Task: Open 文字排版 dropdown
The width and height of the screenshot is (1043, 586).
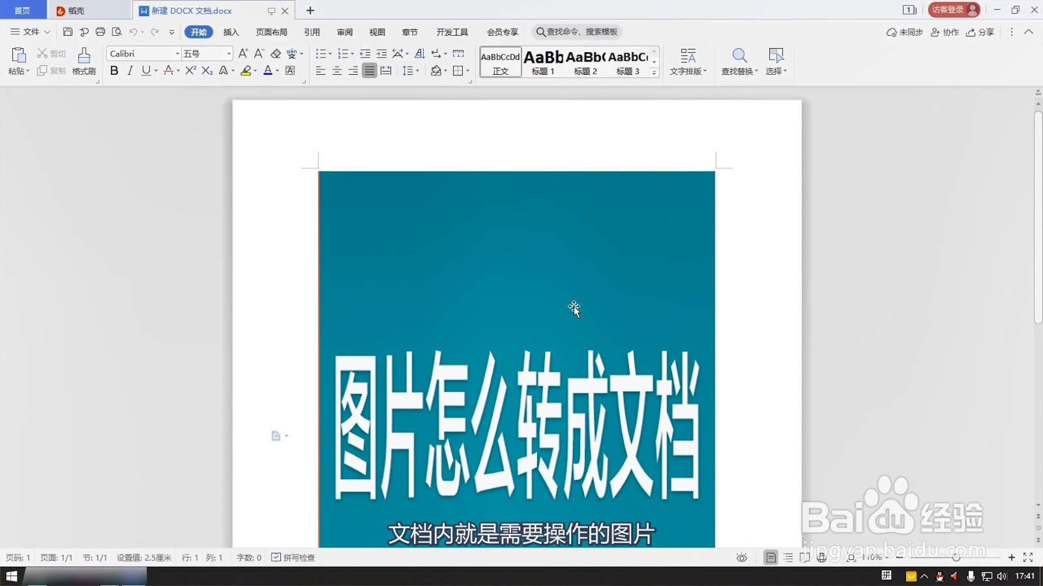Action: point(688,62)
